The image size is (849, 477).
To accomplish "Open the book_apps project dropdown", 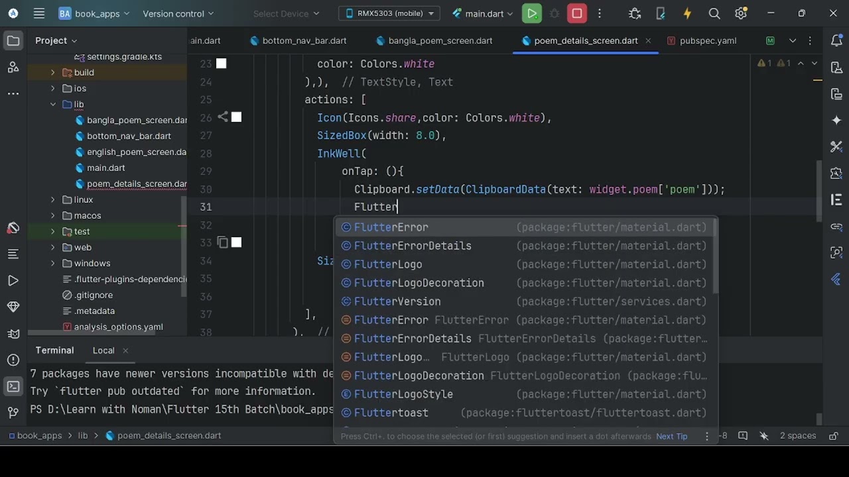I will coord(94,13).
